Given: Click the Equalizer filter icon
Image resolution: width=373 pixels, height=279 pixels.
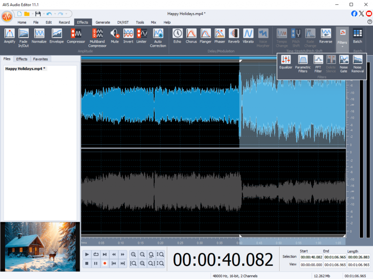Looking at the screenshot, I should coord(286,62).
